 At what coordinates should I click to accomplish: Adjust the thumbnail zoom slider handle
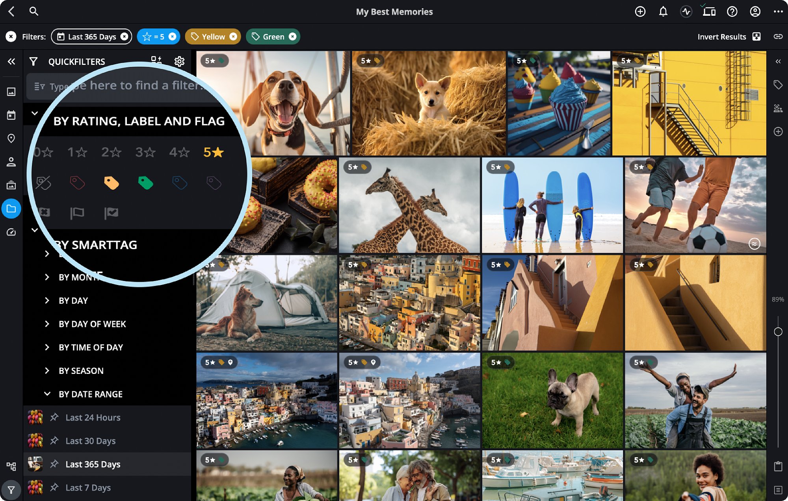coord(778,332)
